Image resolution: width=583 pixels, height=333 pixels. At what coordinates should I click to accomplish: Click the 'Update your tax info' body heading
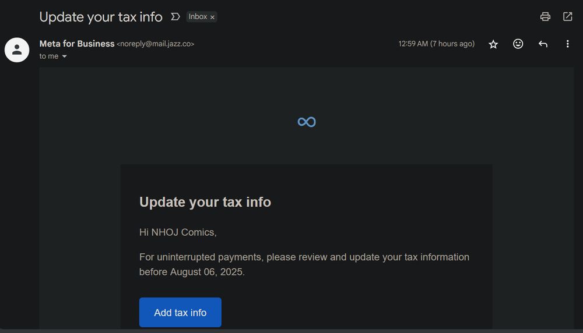pos(205,202)
